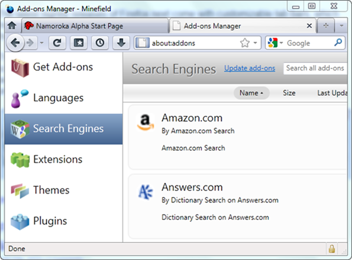This screenshot has height=260, width=352.
Task: Open the Downloads arrow button
Action: [121, 43]
